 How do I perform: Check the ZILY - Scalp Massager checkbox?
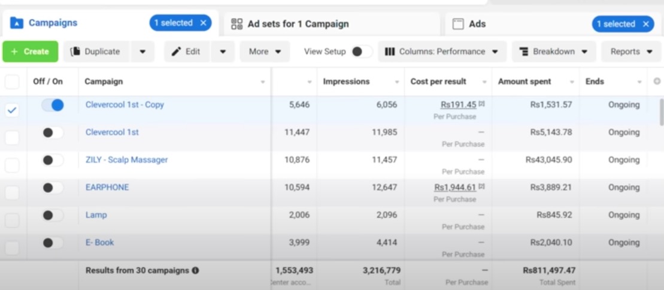pyautogui.click(x=12, y=165)
